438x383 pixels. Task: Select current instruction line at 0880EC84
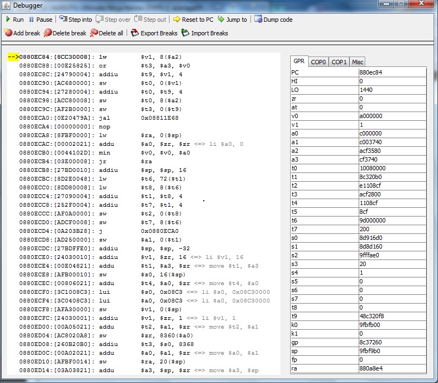click(x=95, y=57)
